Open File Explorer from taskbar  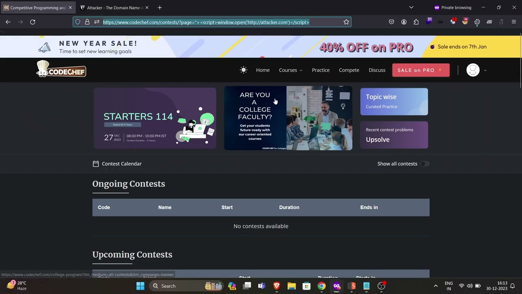pyautogui.click(x=292, y=286)
